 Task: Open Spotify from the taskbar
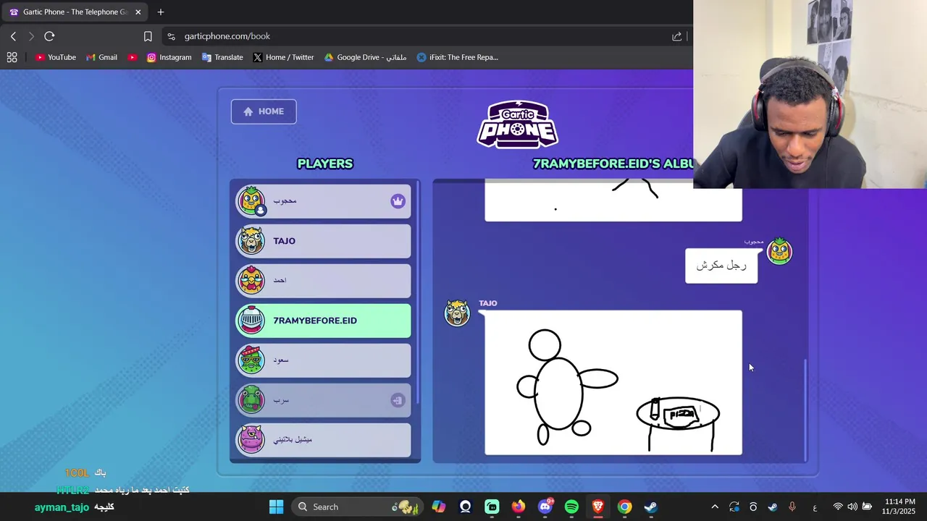tap(571, 507)
